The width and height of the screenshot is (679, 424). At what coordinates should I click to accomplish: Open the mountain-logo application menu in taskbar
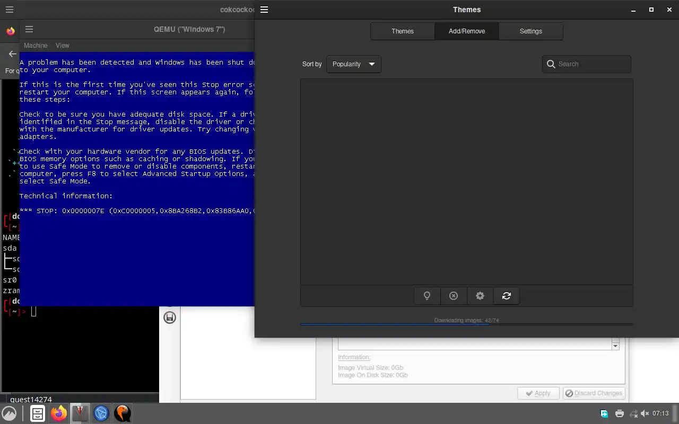(x=10, y=413)
